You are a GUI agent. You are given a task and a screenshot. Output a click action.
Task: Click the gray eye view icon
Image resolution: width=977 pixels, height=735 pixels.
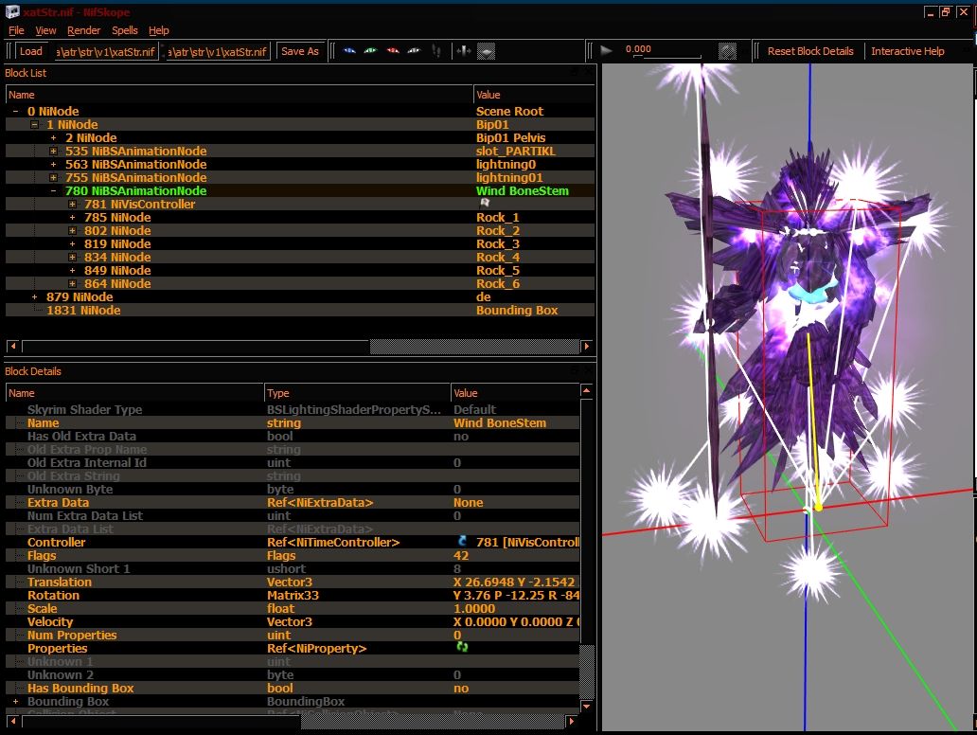[414, 51]
